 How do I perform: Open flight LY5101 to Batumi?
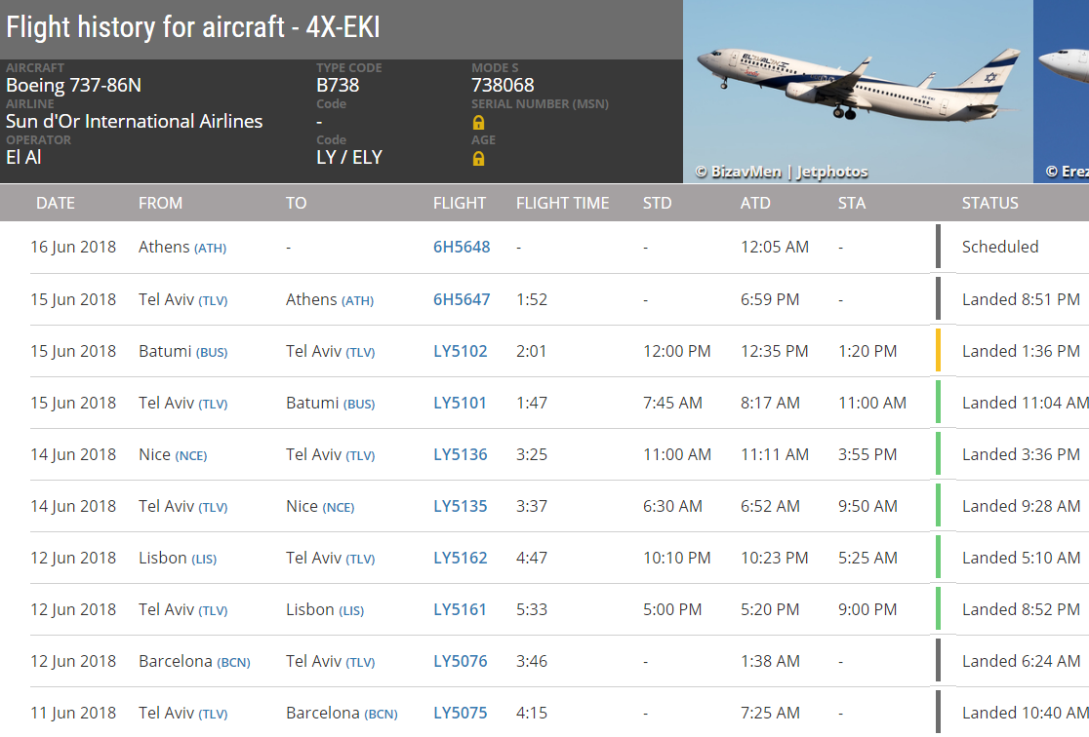click(459, 404)
